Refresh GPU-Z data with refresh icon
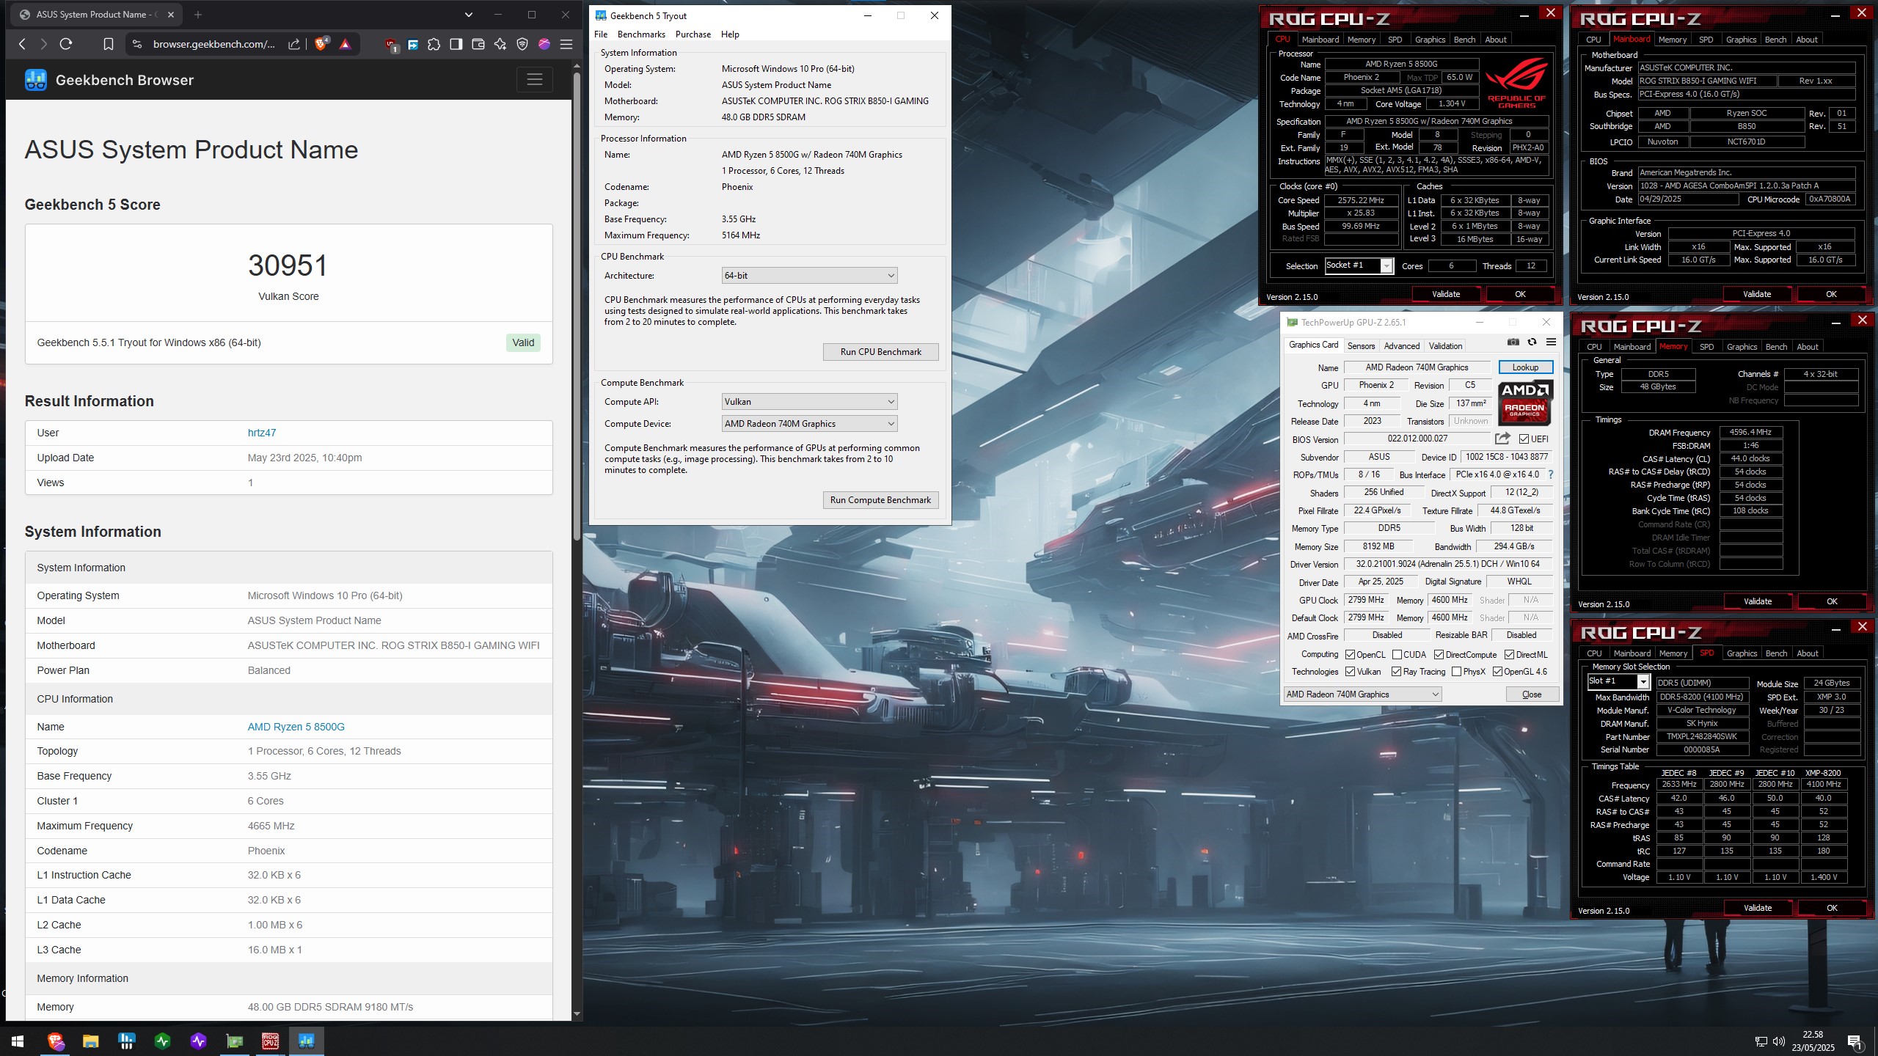The height and width of the screenshot is (1056, 1878). pos(1532,342)
